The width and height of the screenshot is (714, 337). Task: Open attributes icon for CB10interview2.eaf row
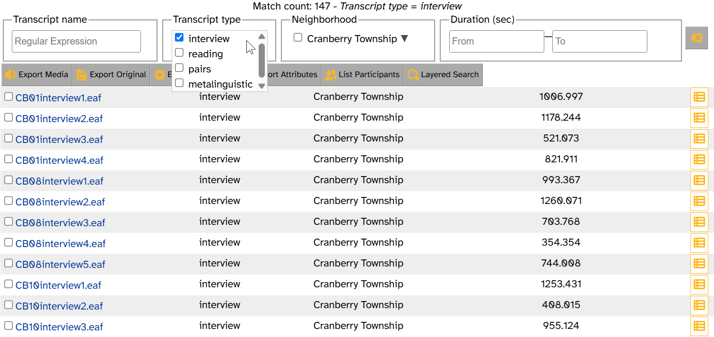[699, 305]
